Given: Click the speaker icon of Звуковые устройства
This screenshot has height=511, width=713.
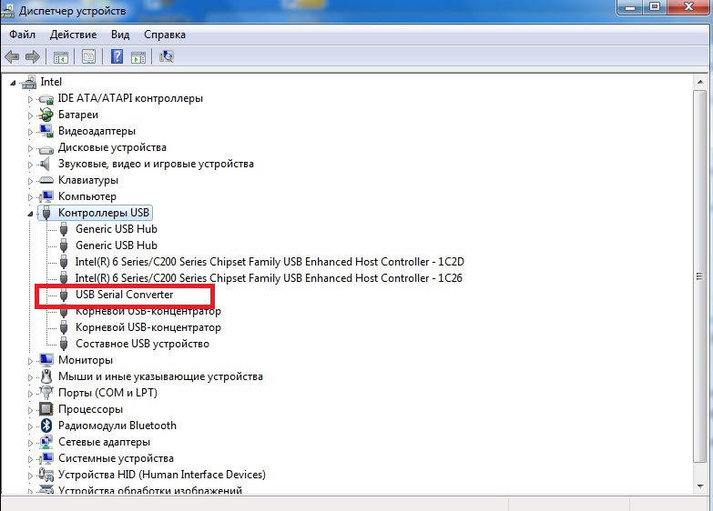Looking at the screenshot, I should pos(45,164).
